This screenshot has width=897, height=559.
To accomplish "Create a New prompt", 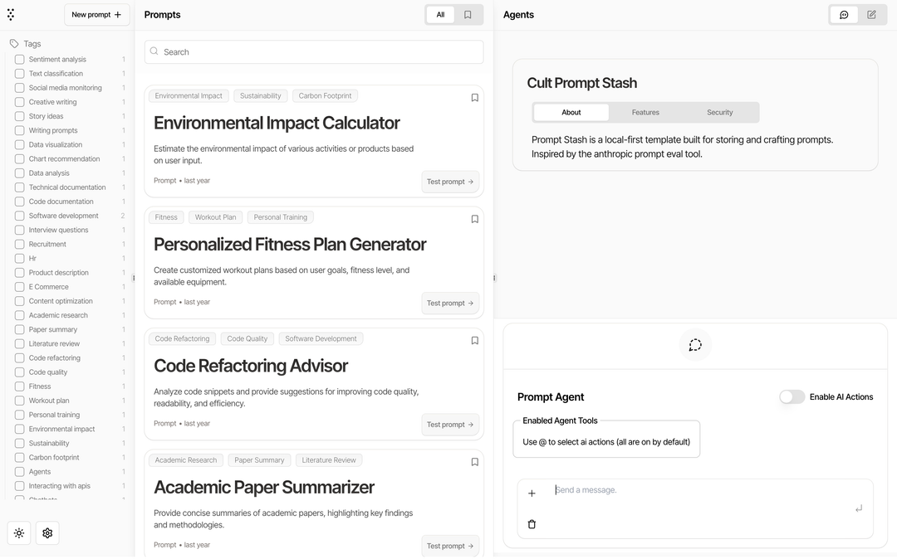I will [96, 15].
